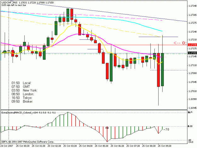Select the '07:50 GMT' clock line
The width and height of the screenshot is (197, 148).
(21, 87)
